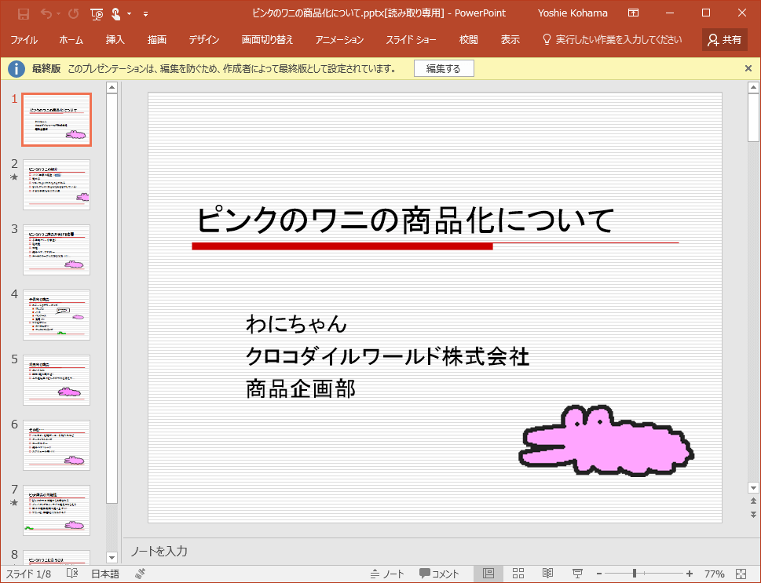Open the デザイン ribbon tab
This screenshot has height=583, width=761.
pyautogui.click(x=204, y=39)
